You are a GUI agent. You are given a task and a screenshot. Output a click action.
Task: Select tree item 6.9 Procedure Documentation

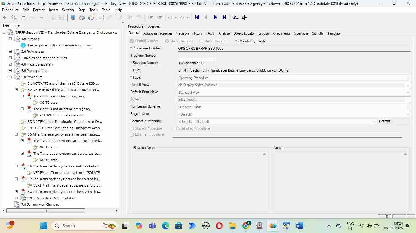click(52, 198)
